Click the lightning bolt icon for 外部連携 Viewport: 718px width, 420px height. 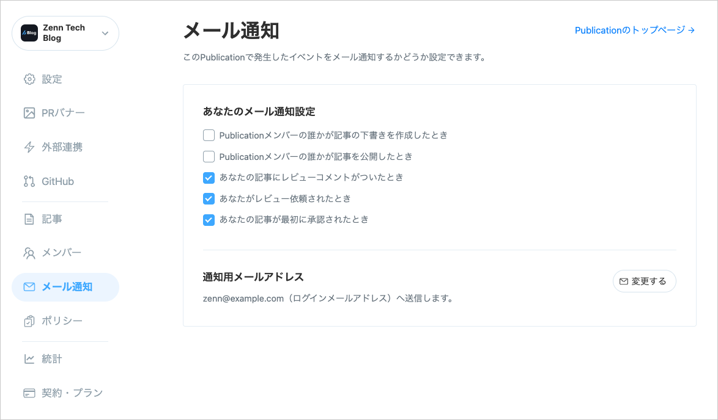pyautogui.click(x=29, y=147)
